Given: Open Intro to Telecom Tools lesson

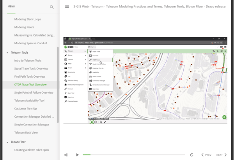Looking at the screenshot, I should pos(28,61).
